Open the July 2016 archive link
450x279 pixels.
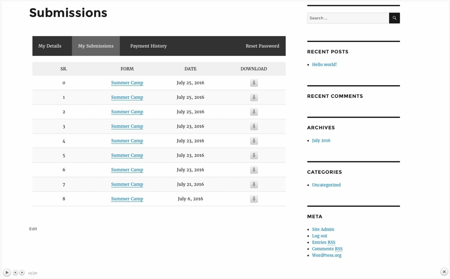pyautogui.click(x=321, y=141)
